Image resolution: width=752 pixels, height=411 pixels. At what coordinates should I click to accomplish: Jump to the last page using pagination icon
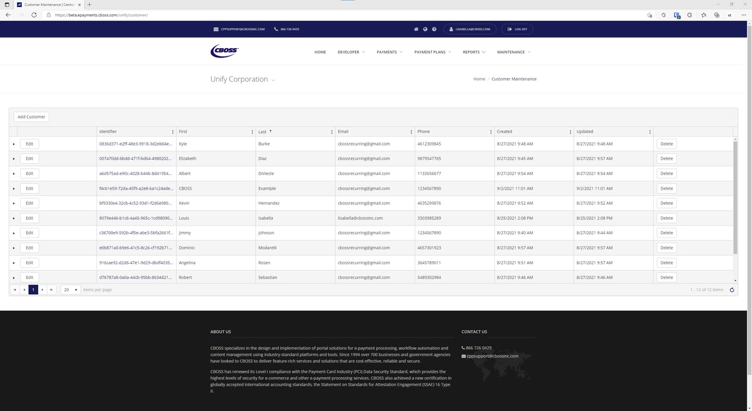[x=51, y=289]
